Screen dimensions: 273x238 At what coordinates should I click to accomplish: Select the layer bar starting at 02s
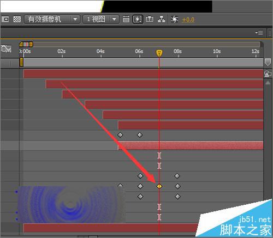(x=163, y=94)
